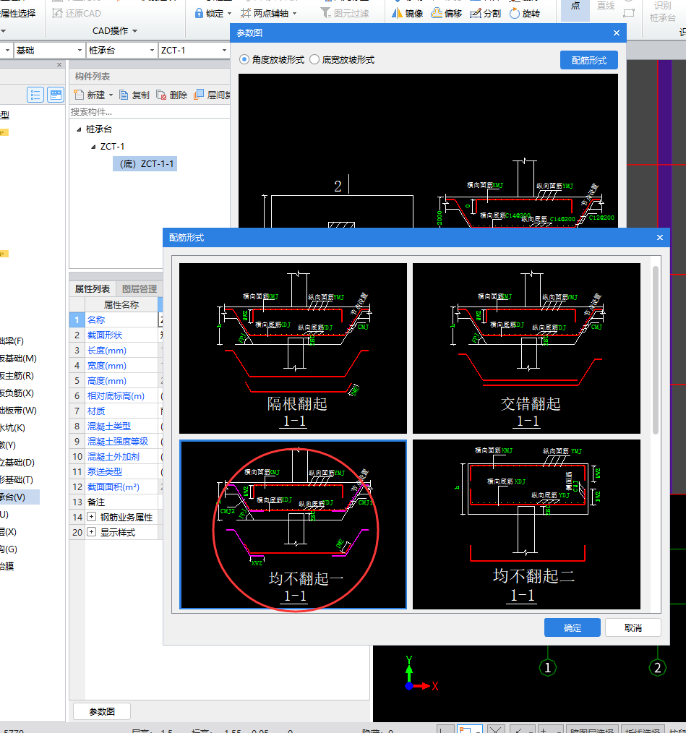Click the 复制 copy icon
This screenshot has height=733, width=686.
tap(124, 95)
